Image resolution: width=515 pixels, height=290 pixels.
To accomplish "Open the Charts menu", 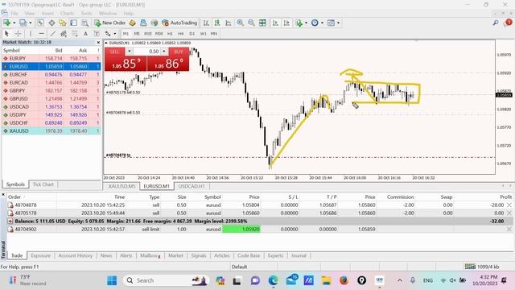I will click(x=67, y=14).
